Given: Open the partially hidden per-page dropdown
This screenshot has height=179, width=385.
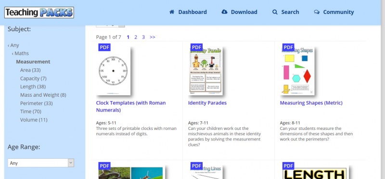Looking at the screenshot, I should point(110,26).
